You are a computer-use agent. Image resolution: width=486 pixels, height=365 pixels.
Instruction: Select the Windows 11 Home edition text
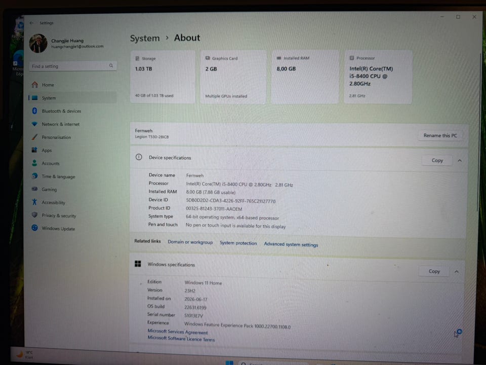203,283
